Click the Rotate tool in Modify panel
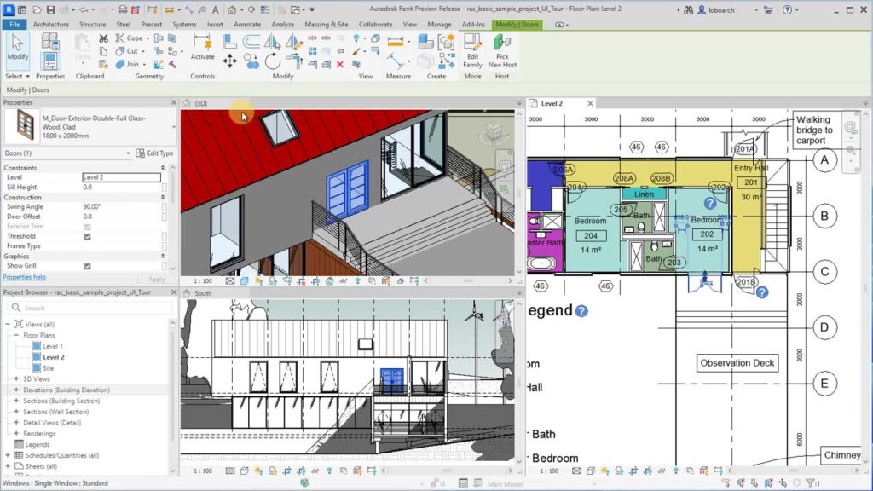The width and height of the screenshot is (873, 491). (272, 61)
